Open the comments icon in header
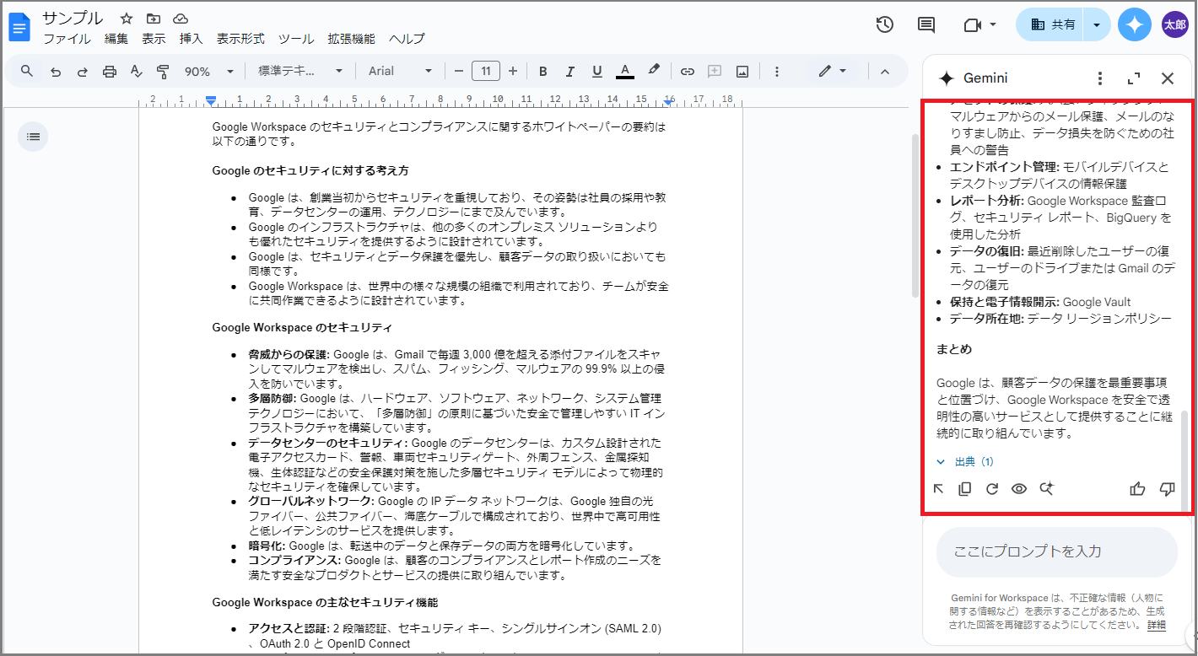Image resolution: width=1198 pixels, height=656 pixels. coord(926,25)
